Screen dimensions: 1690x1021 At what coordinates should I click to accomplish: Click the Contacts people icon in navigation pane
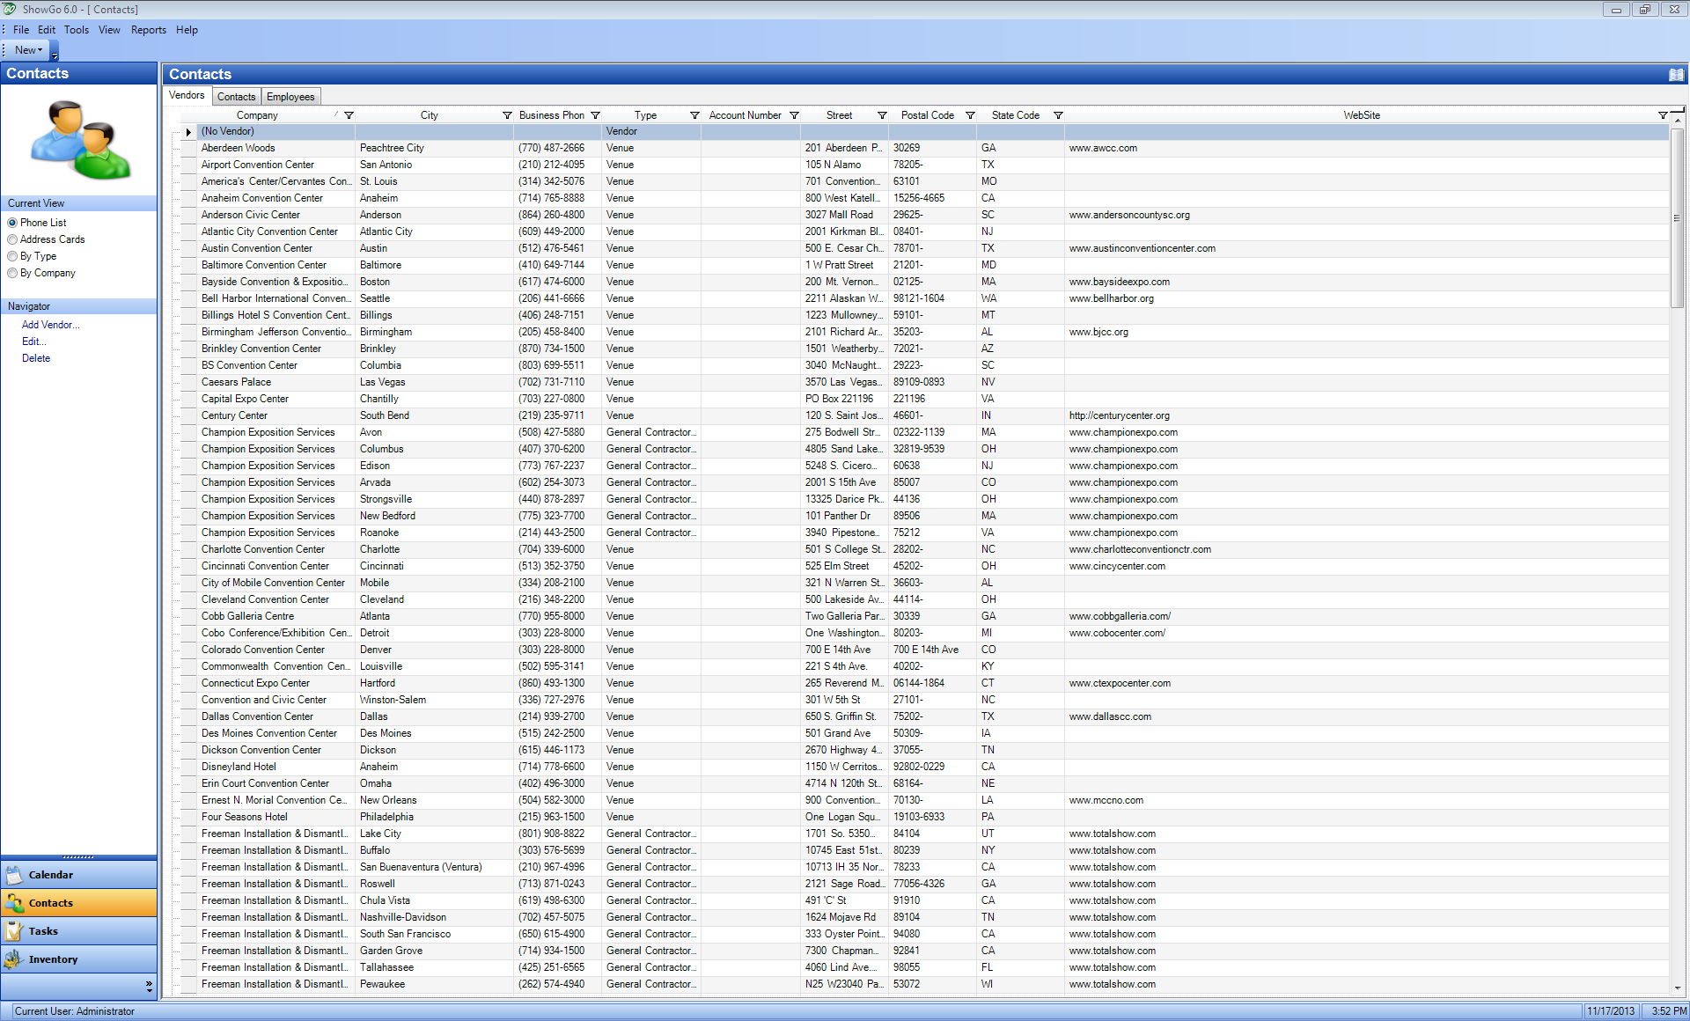[x=14, y=903]
